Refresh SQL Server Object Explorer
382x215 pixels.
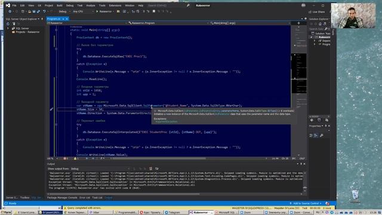click(8, 24)
